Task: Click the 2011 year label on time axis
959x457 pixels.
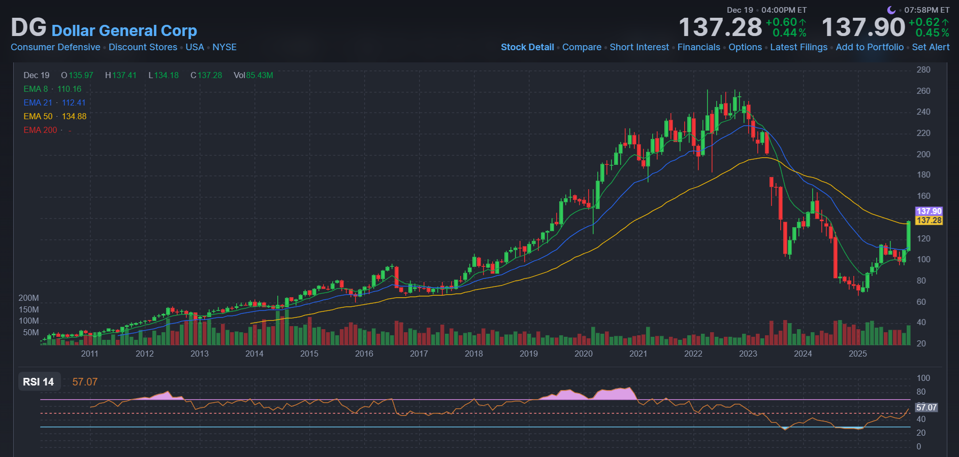Action: pyautogui.click(x=89, y=354)
